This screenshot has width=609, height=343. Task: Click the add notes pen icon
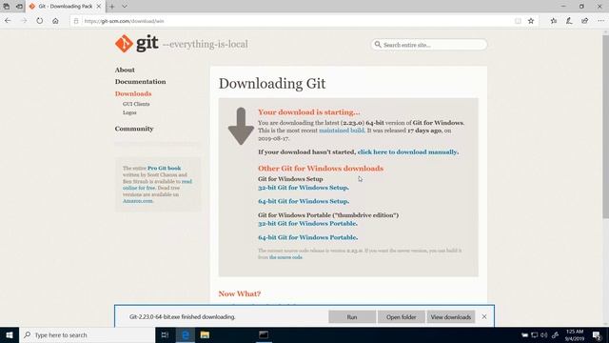click(569, 21)
